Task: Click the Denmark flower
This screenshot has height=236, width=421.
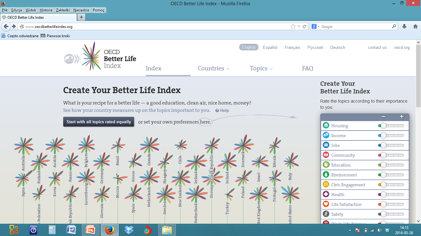Action: (244, 144)
